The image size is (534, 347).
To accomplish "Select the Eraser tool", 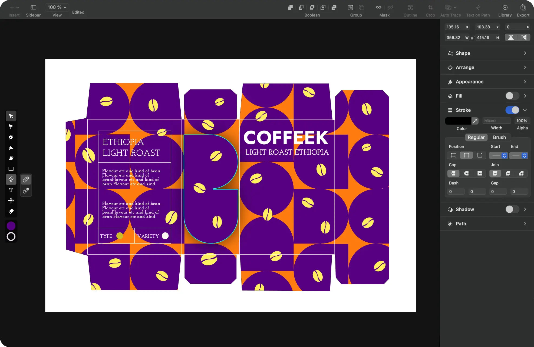I will coord(11,211).
